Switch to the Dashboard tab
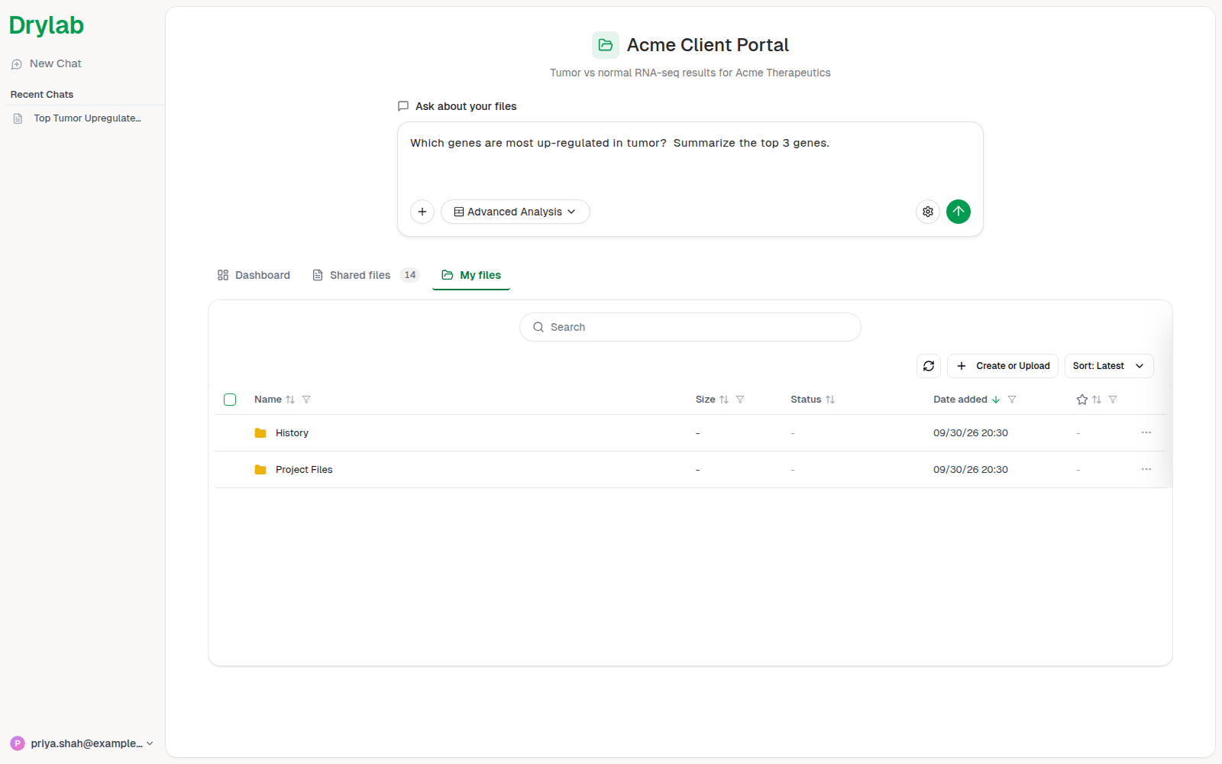The height and width of the screenshot is (764, 1222). [x=254, y=275]
